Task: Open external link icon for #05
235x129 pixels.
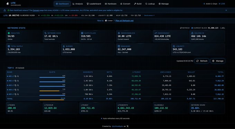Action: click(x=13, y=94)
